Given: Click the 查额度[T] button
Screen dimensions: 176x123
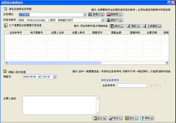Looking at the screenshot, I should (115, 15).
